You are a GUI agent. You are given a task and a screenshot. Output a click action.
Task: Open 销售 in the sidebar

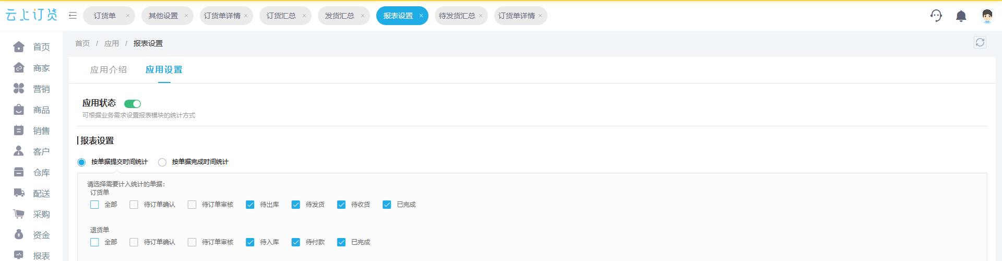coord(31,130)
